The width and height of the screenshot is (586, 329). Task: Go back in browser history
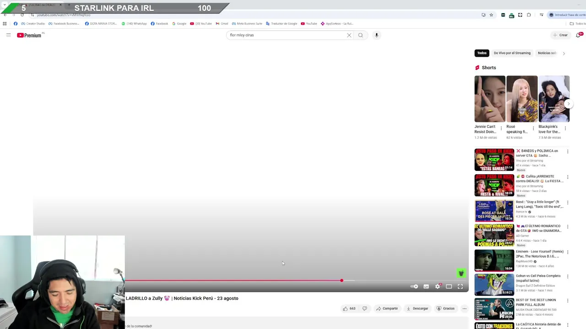(x=5, y=15)
